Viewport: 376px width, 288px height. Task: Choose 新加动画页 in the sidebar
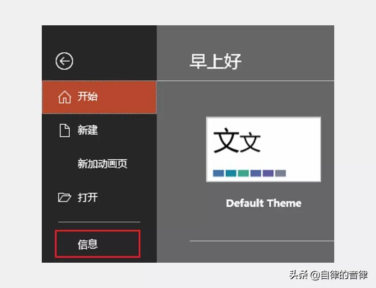pos(102,164)
